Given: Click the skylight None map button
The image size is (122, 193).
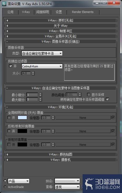Looking at the screenshot, I should click(x=83, y=118).
